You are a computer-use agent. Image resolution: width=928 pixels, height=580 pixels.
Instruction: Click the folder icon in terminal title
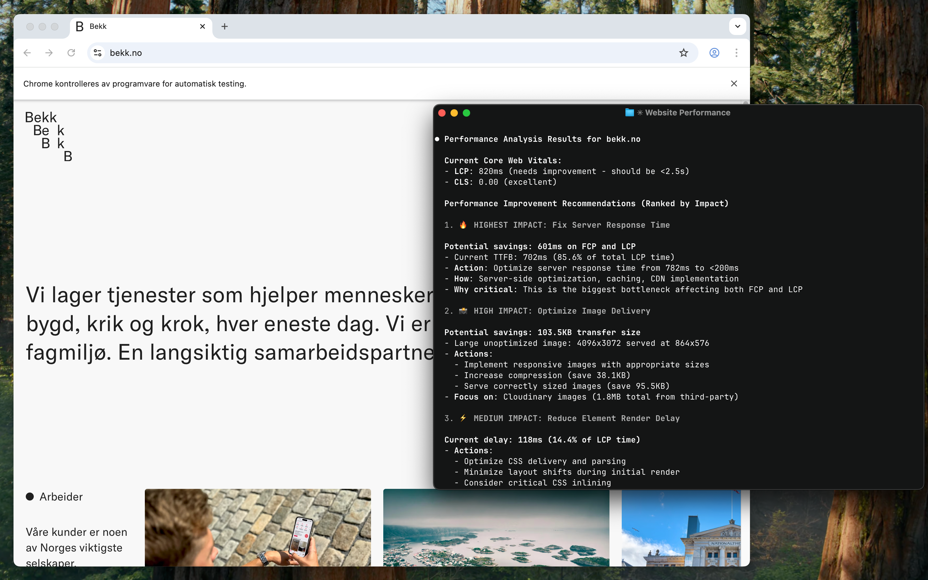629,112
